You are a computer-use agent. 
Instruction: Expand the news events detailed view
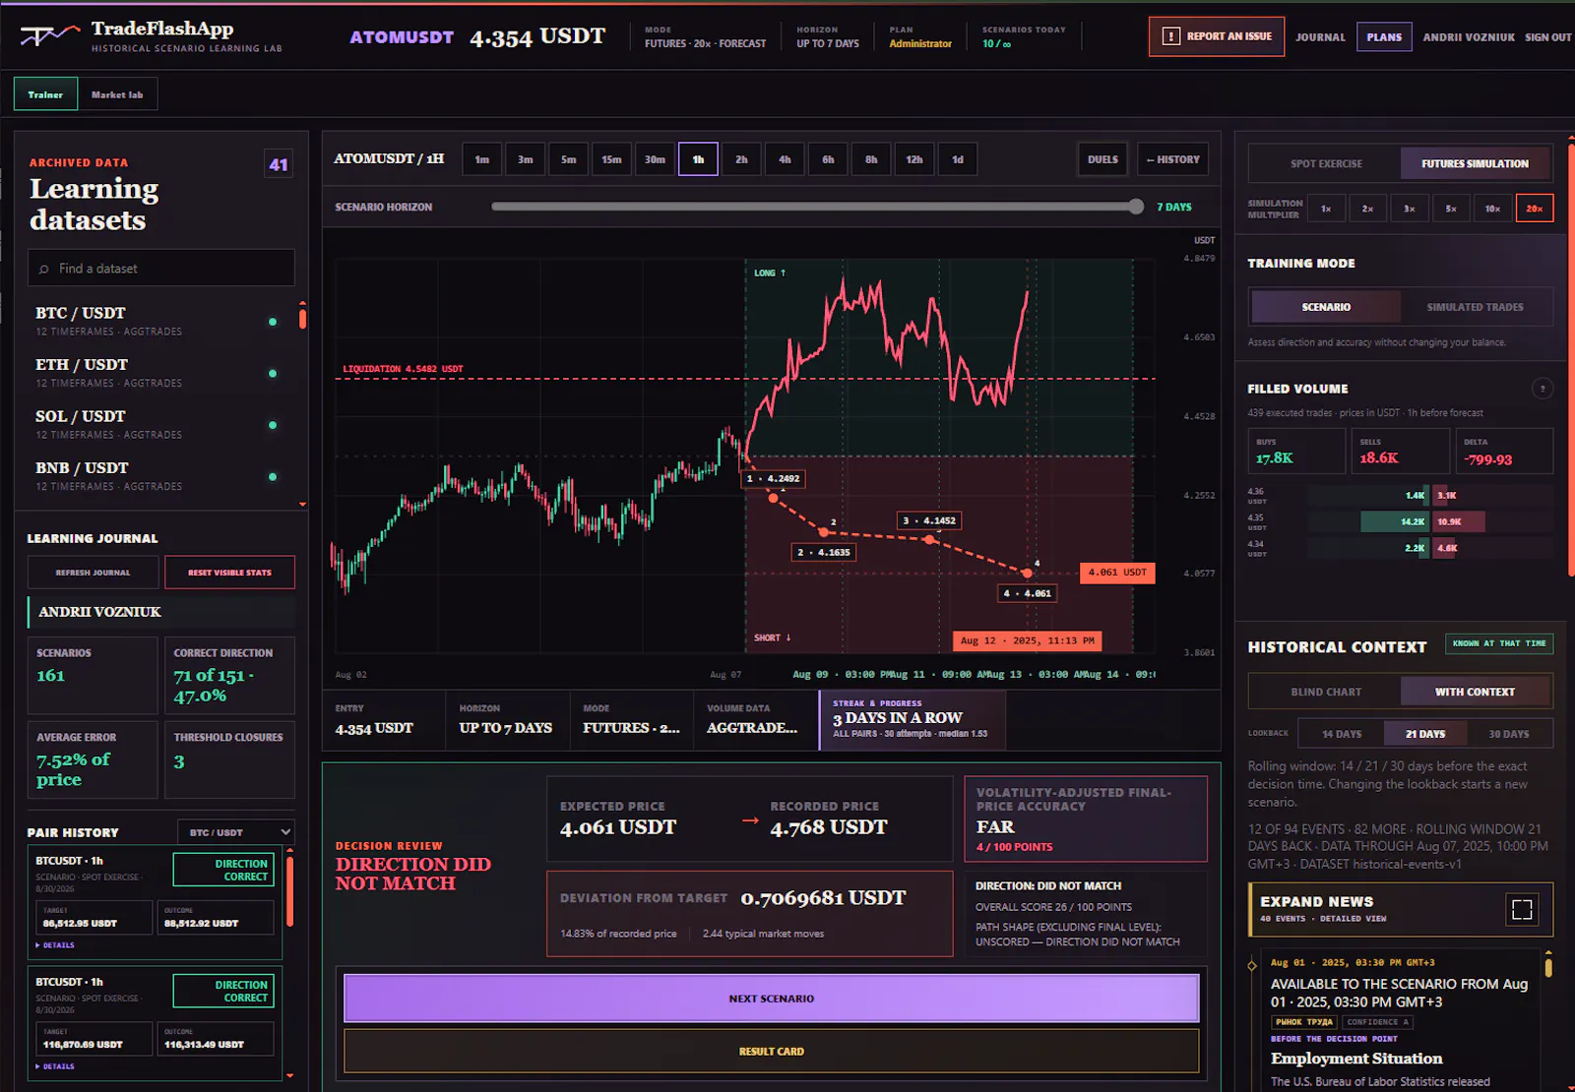click(1401, 909)
